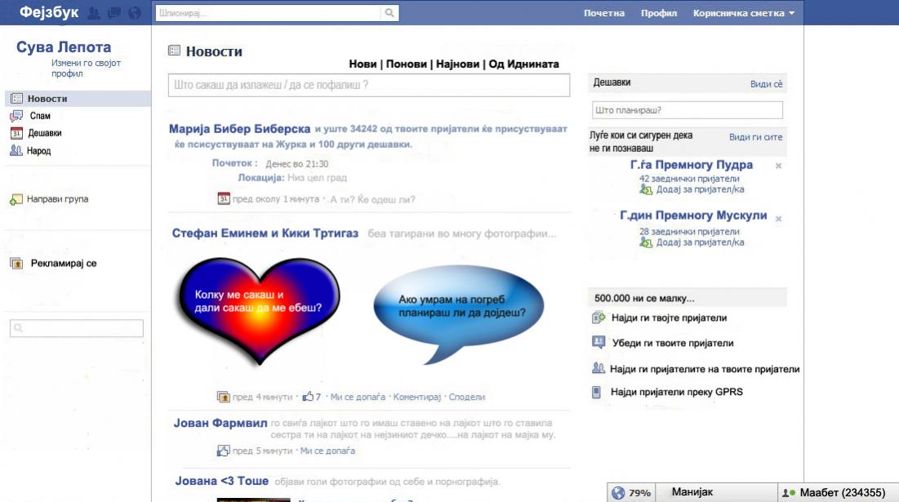The image size is (899, 502).
Task: Open the Манијак chat tab
Action: (717, 492)
